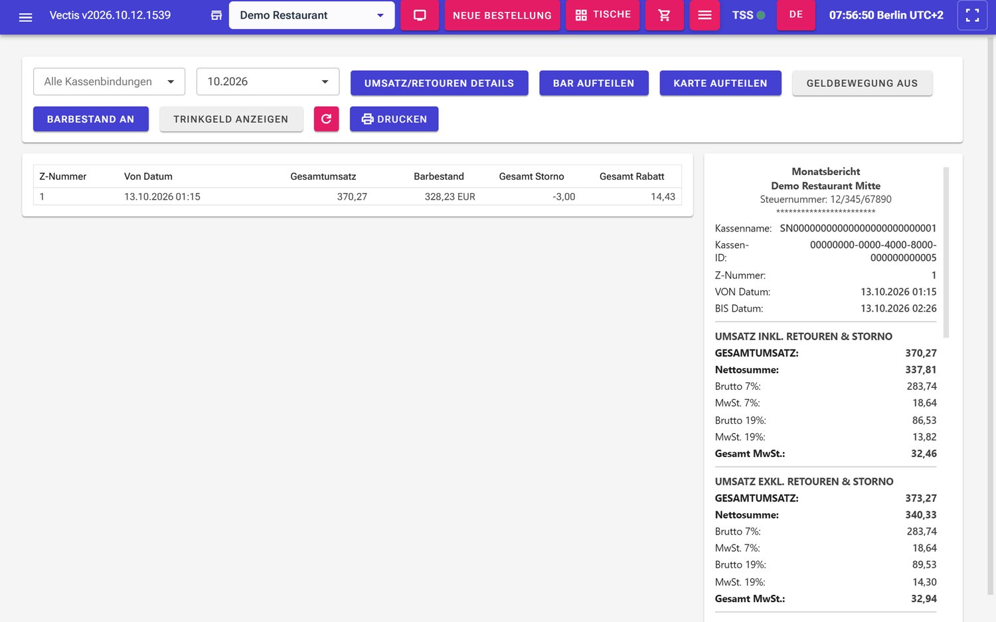The image size is (996, 622).
Task: Click the page vertical scrollbar
Action: click(991, 315)
